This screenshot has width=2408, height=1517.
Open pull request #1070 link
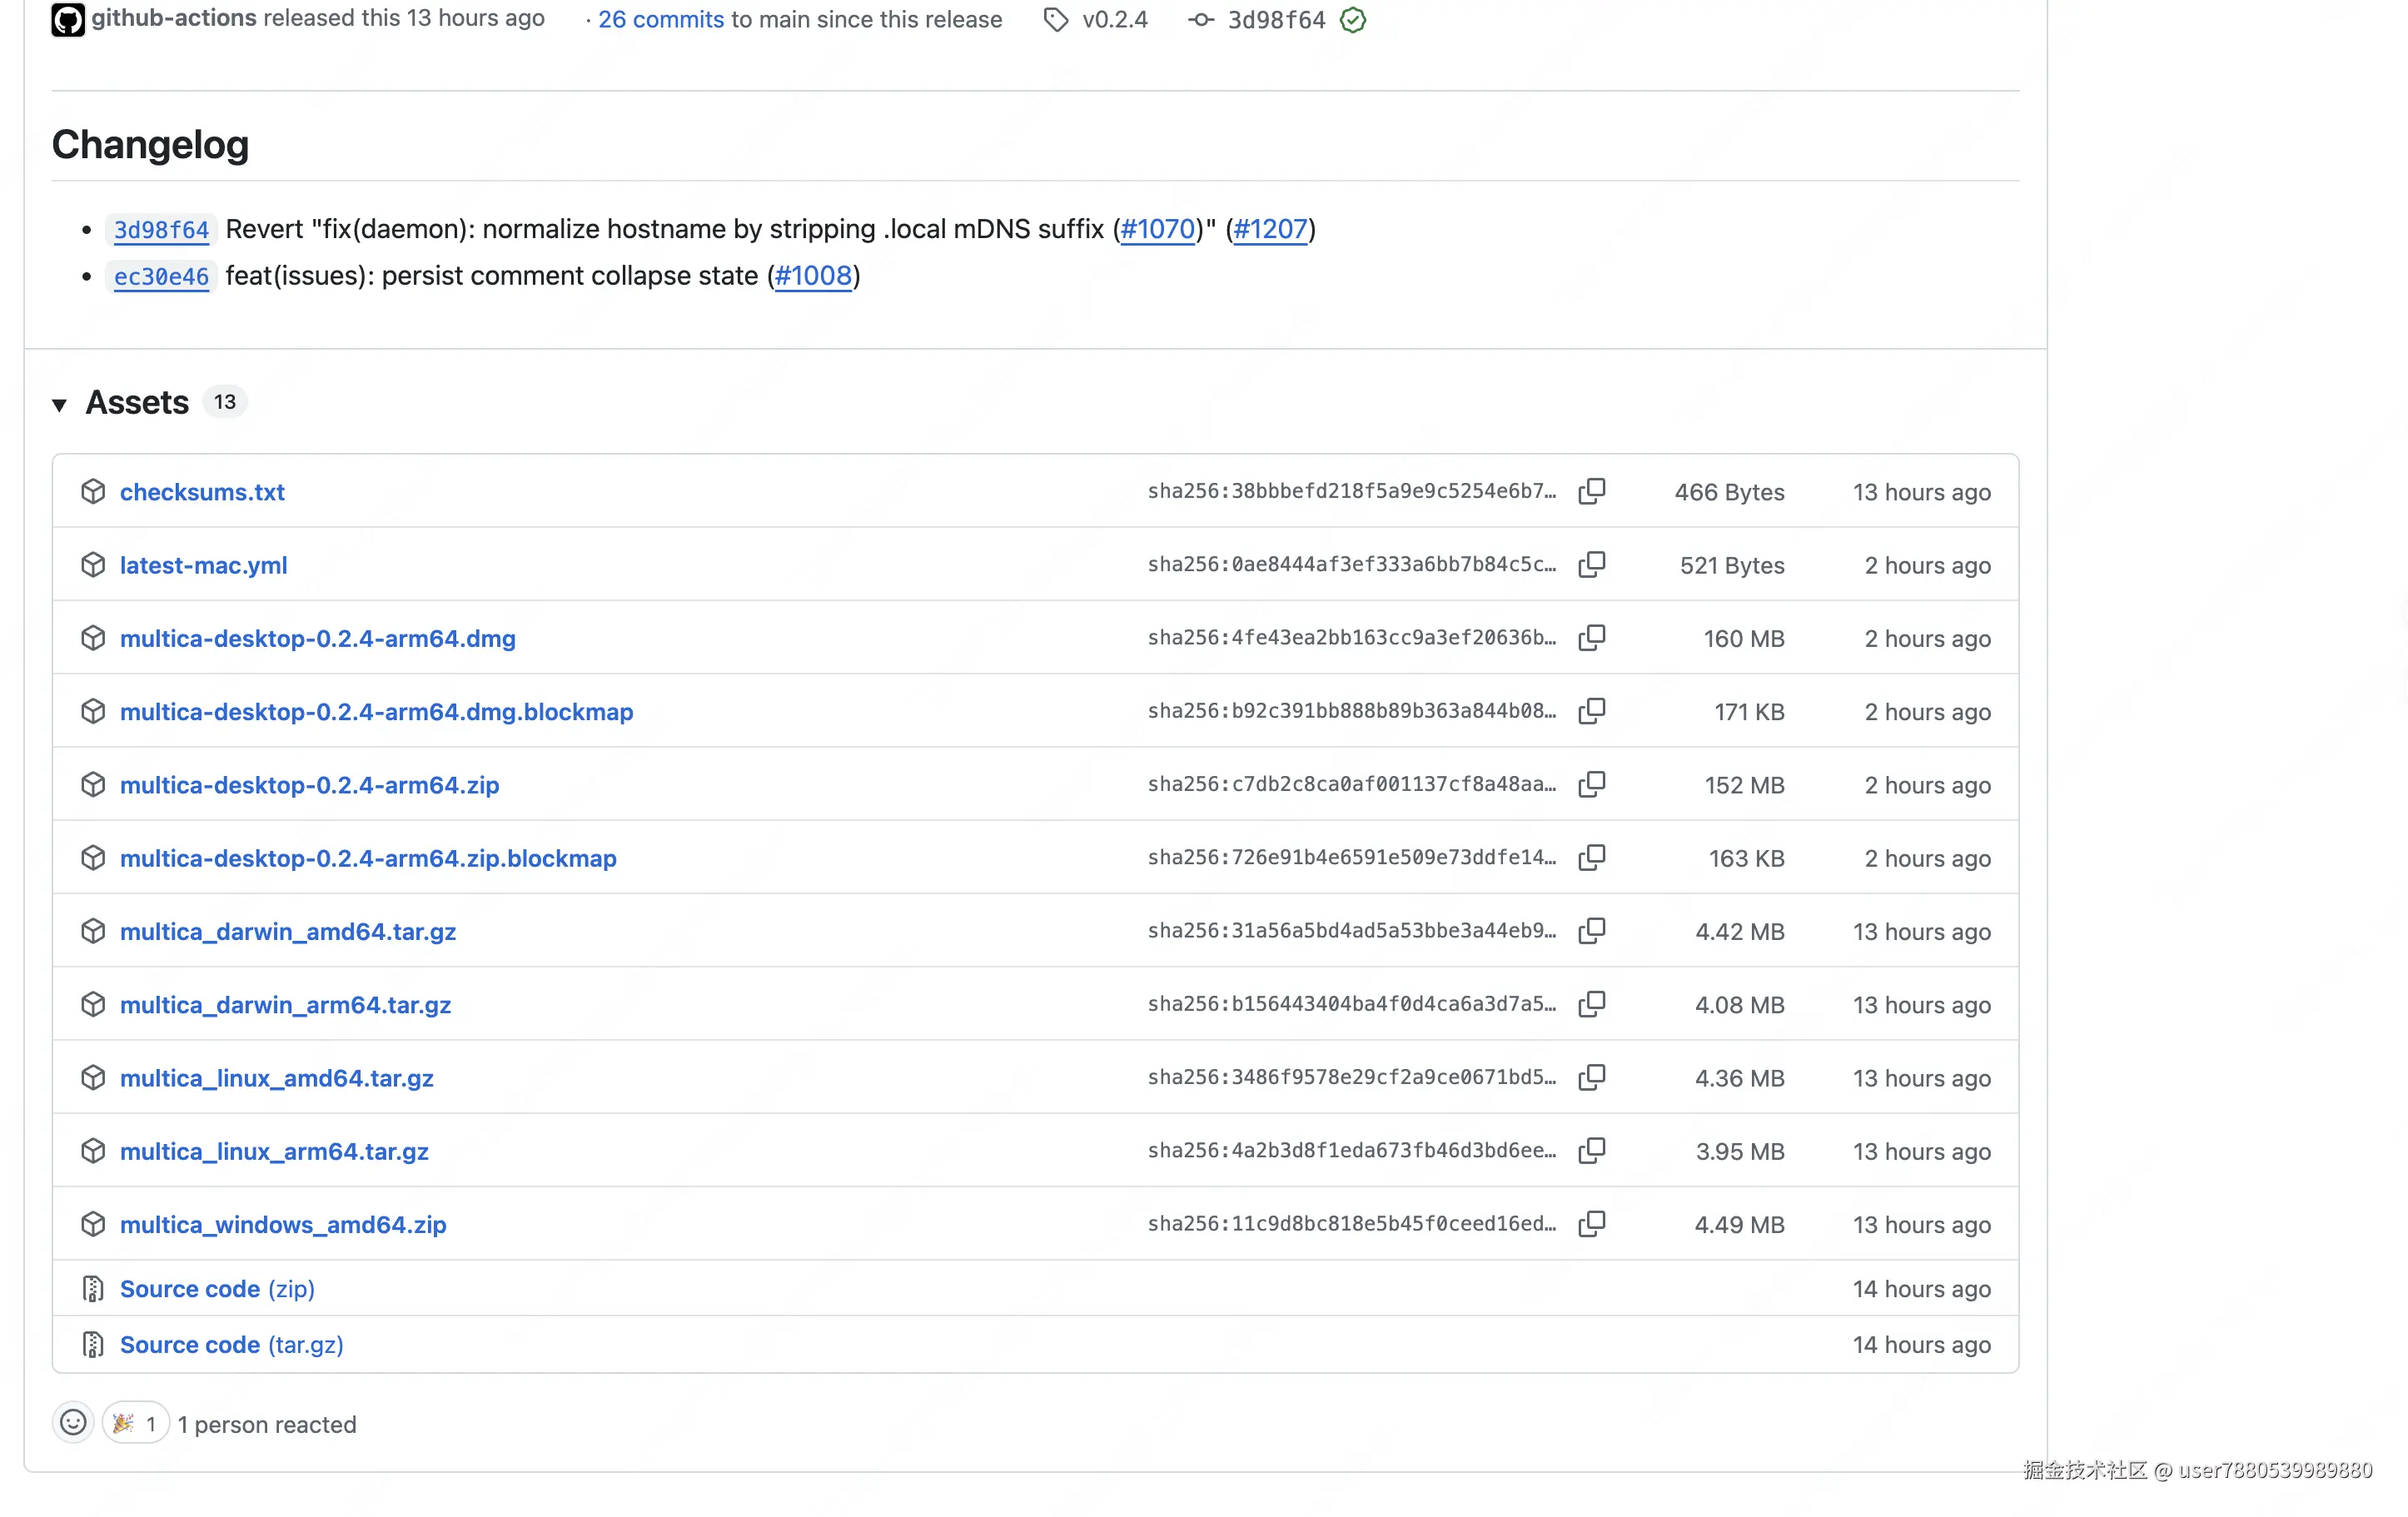(x=1157, y=229)
